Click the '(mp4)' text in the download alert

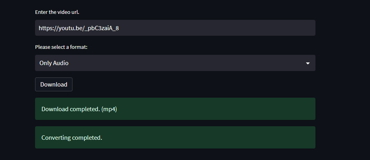(x=109, y=109)
